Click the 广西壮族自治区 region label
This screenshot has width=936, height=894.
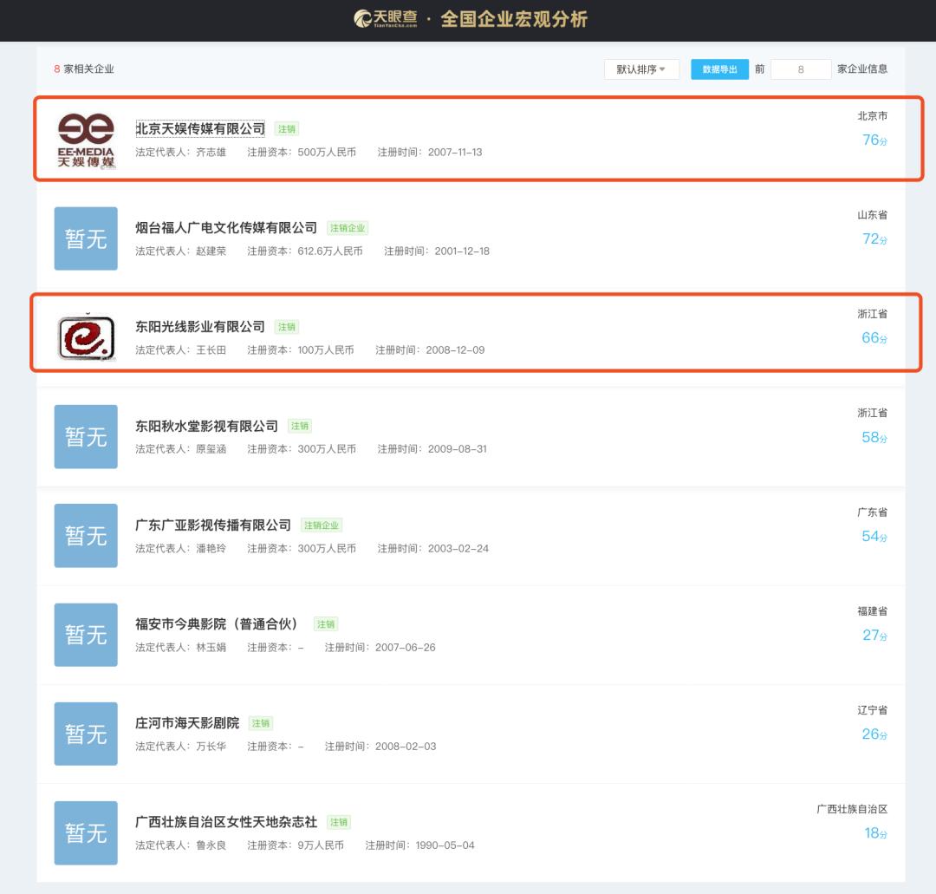pyautogui.click(x=852, y=809)
